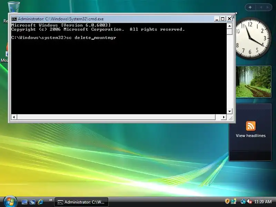Click the 'sc delete mountmgr' command text
Screen dimensions: 276x207
pyautogui.click(x=91, y=38)
